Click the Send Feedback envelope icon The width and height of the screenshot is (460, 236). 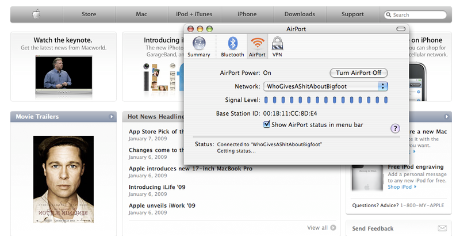click(x=442, y=228)
